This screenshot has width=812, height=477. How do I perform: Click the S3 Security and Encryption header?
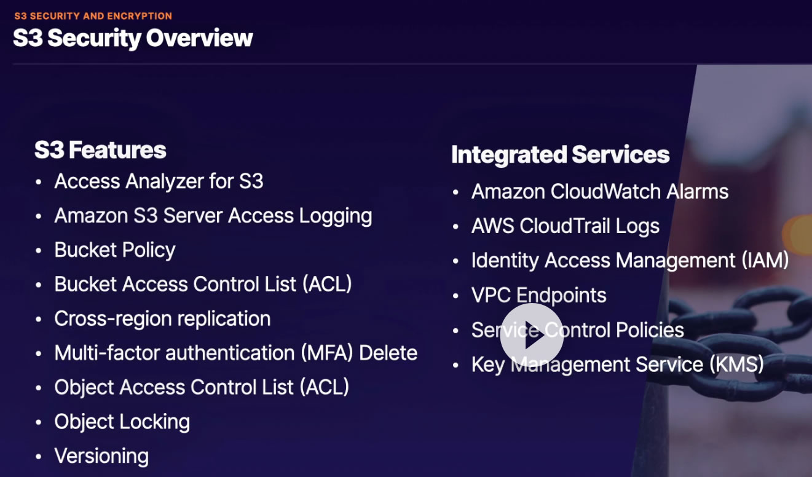tap(93, 16)
